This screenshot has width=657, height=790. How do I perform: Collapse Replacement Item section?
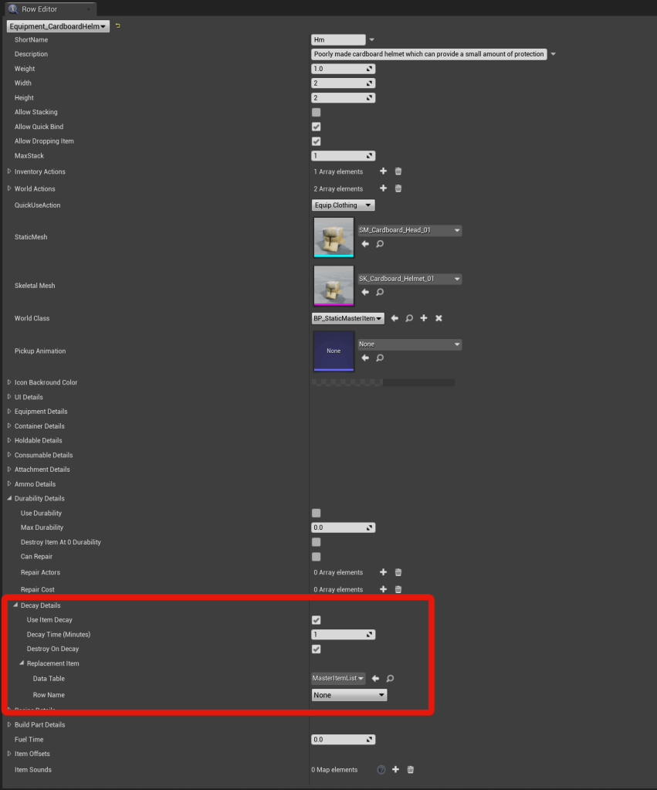(x=22, y=663)
